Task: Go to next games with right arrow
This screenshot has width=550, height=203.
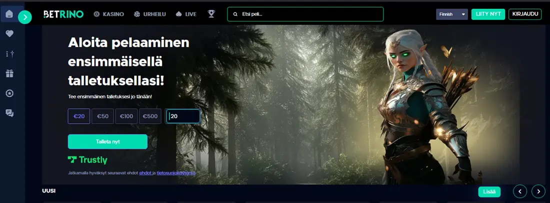Action: tap(538, 192)
